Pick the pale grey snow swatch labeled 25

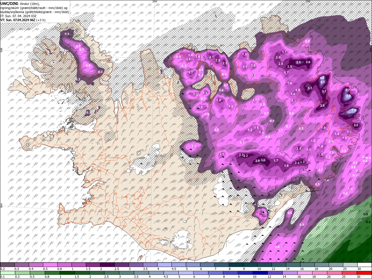click(350, 265)
